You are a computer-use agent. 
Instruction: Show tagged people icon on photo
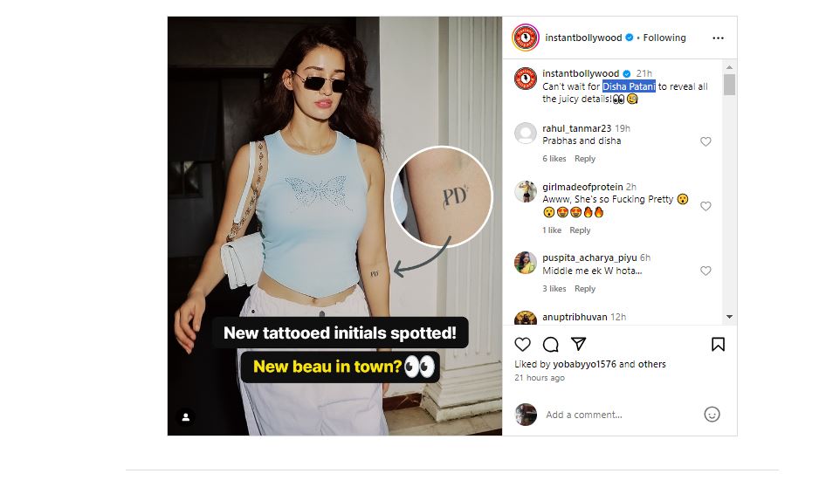185,417
